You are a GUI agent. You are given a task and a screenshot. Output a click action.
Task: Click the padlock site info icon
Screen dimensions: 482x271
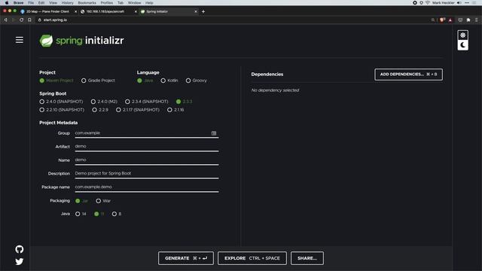tap(40, 20)
